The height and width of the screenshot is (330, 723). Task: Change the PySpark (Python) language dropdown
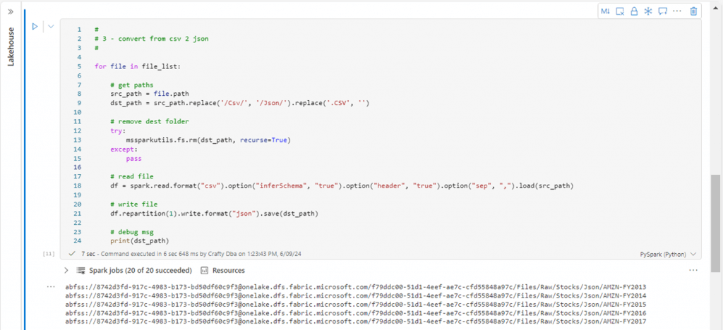(x=668, y=254)
